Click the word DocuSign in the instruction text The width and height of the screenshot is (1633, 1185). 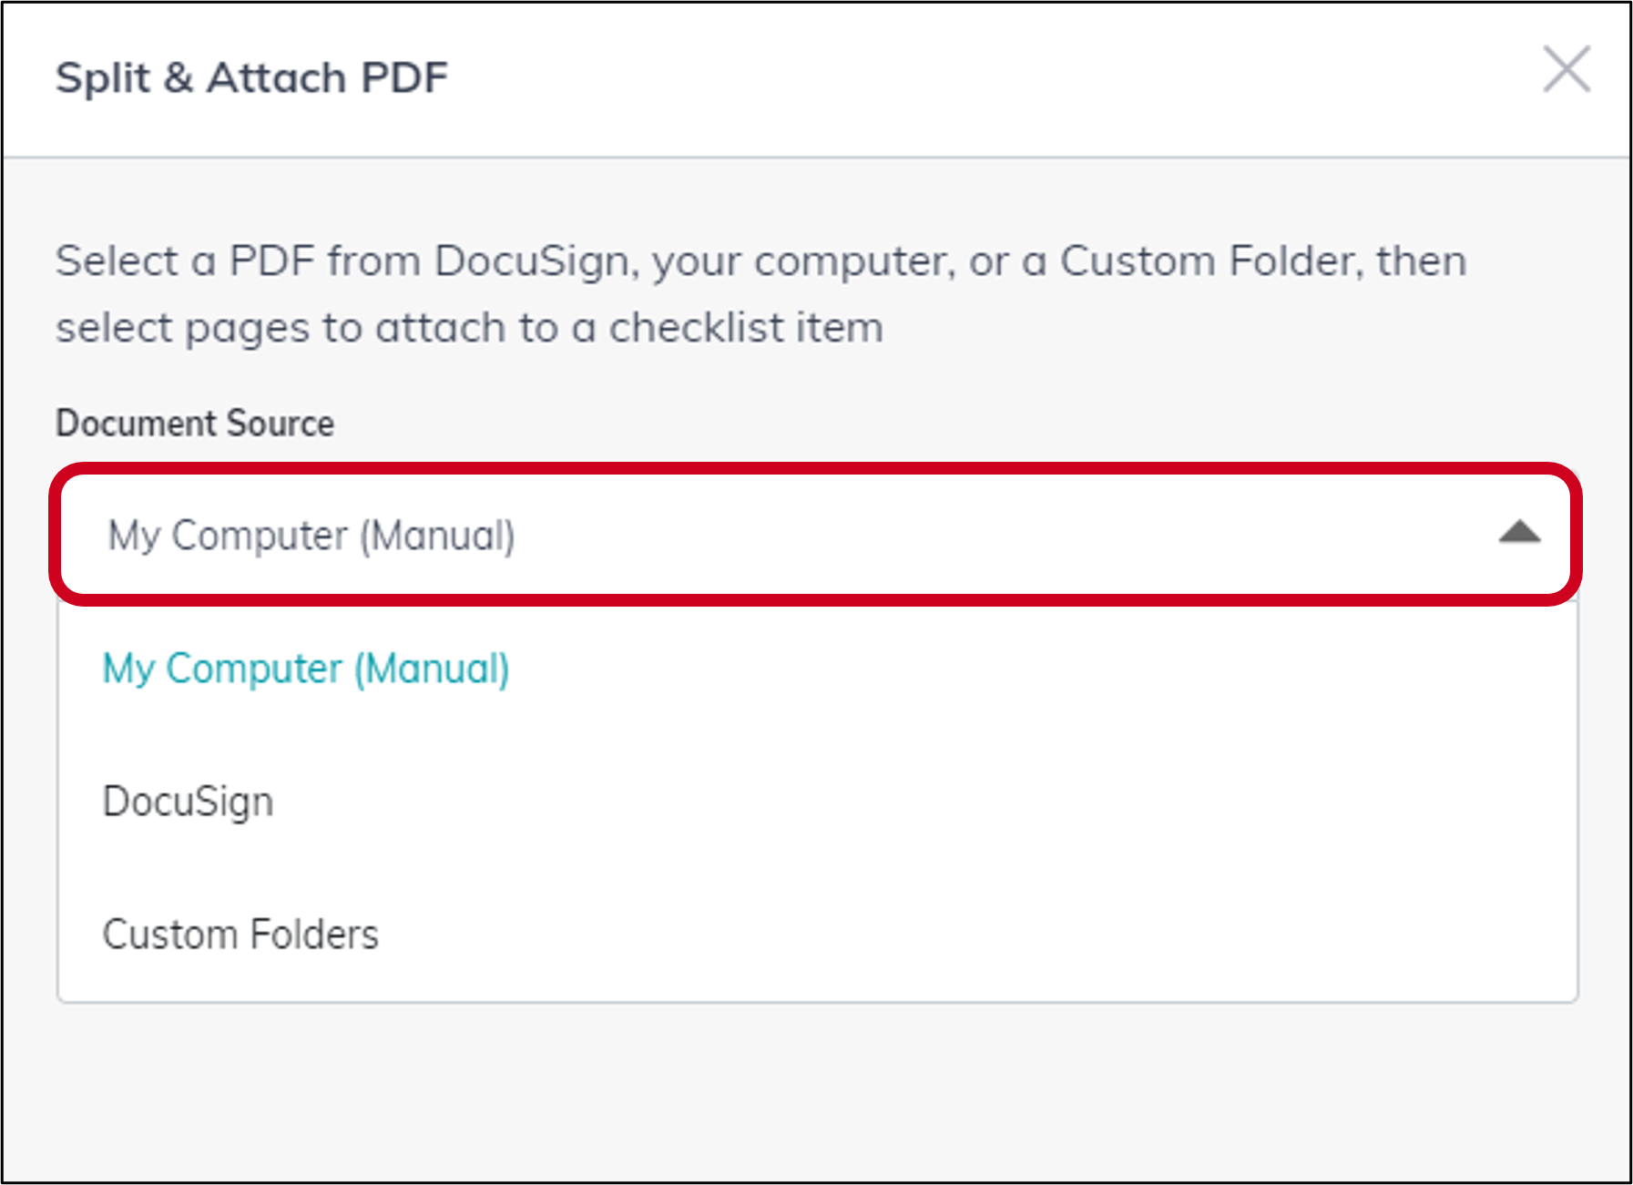tap(532, 262)
